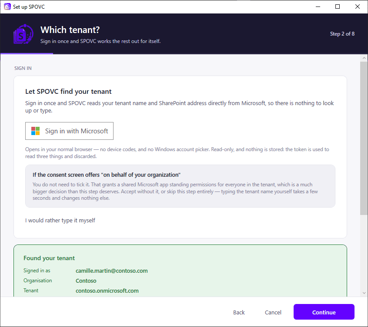Click the vertical scrollbar thumb
368x327 pixels.
[x=364, y=138]
